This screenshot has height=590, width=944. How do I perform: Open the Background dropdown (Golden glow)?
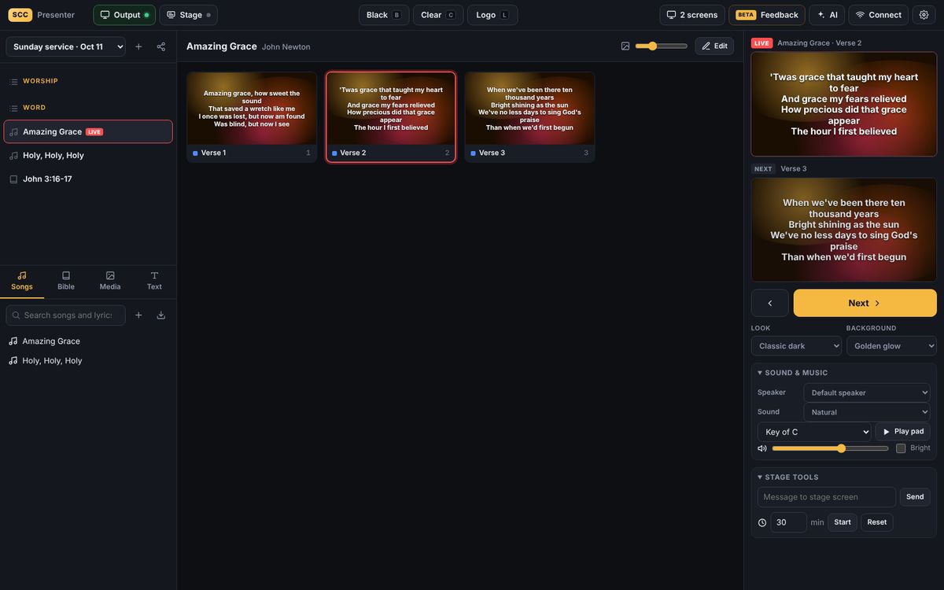click(x=891, y=346)
